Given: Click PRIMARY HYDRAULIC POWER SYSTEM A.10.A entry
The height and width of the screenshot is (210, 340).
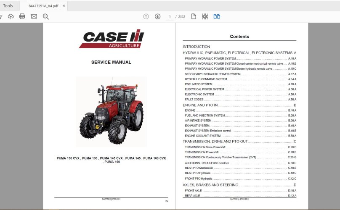Looking at the screenshot, I should point(240,58).
